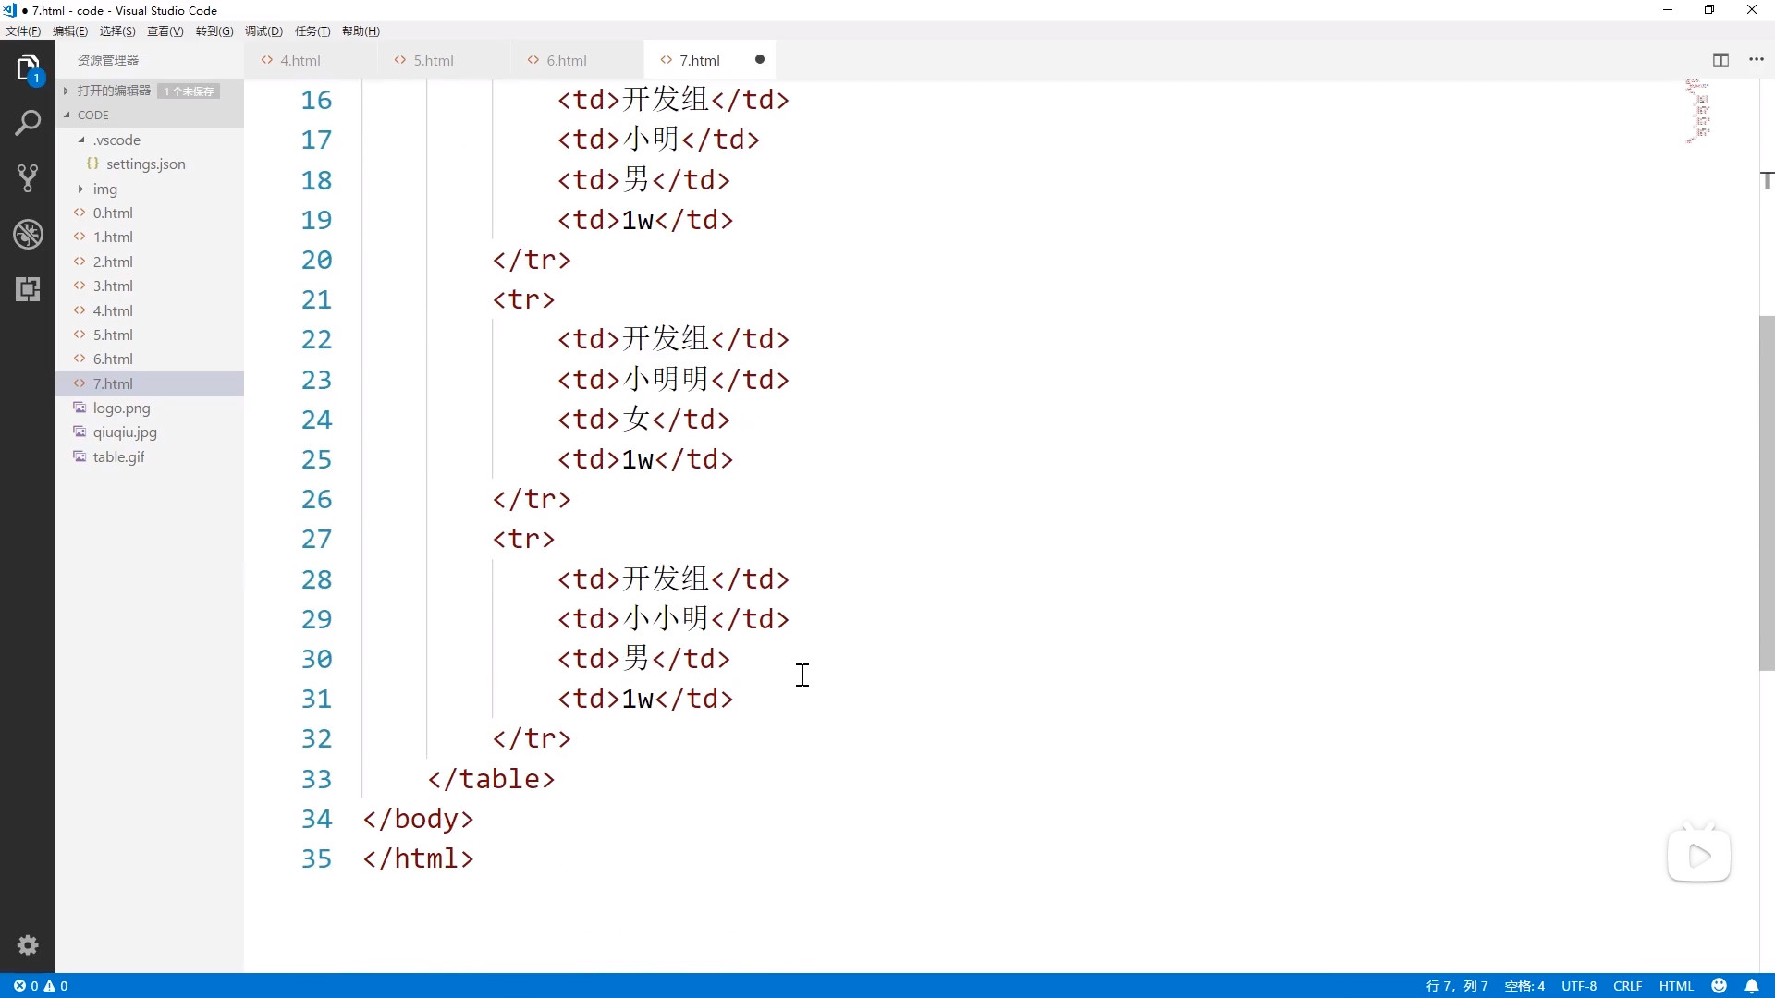Screen dimensions: 1775x998
Task: Open Source Control view icon
Action: point(28,177)
